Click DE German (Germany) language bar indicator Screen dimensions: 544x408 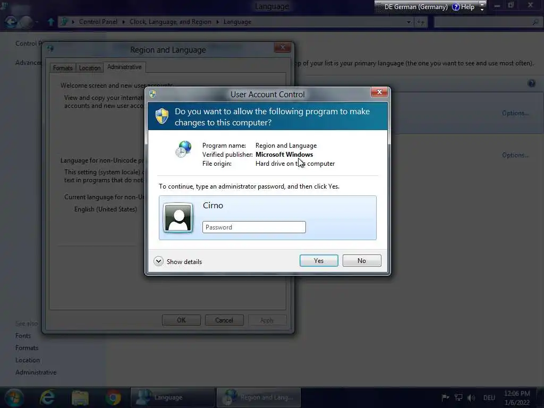tap(415, 6)
